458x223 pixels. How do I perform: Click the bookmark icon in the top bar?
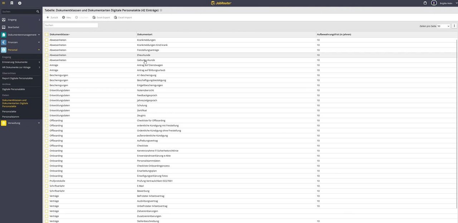coord(11,3)
